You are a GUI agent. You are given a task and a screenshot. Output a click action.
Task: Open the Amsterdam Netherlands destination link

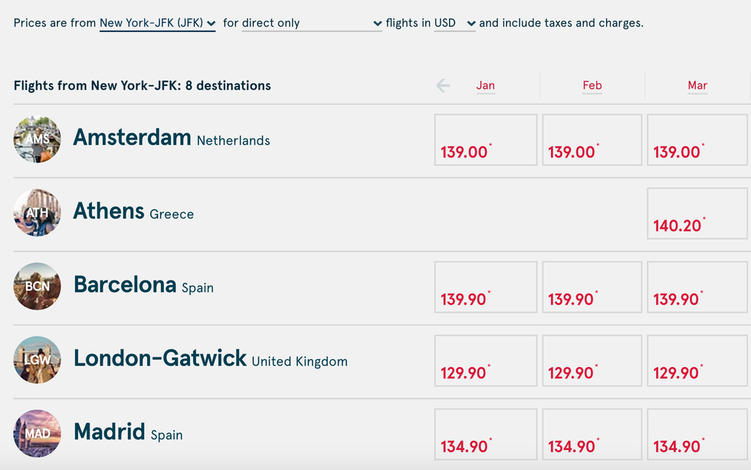(172, 138)
